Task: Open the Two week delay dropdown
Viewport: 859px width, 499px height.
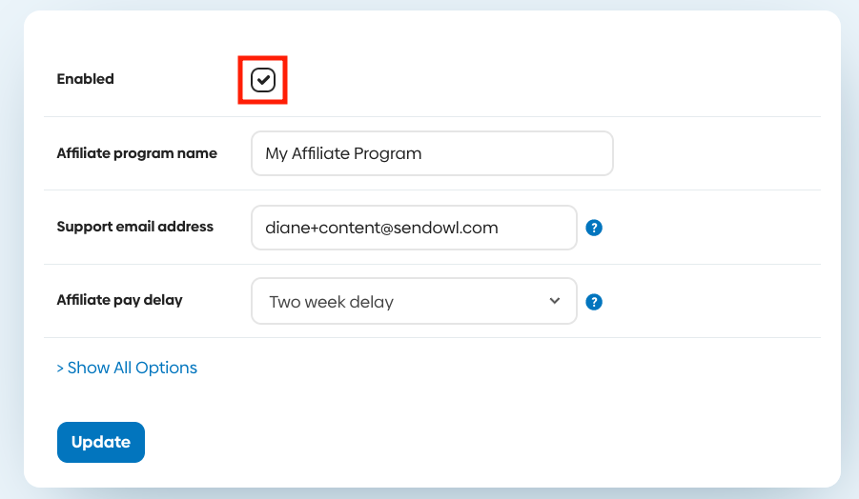Action: 414,301
